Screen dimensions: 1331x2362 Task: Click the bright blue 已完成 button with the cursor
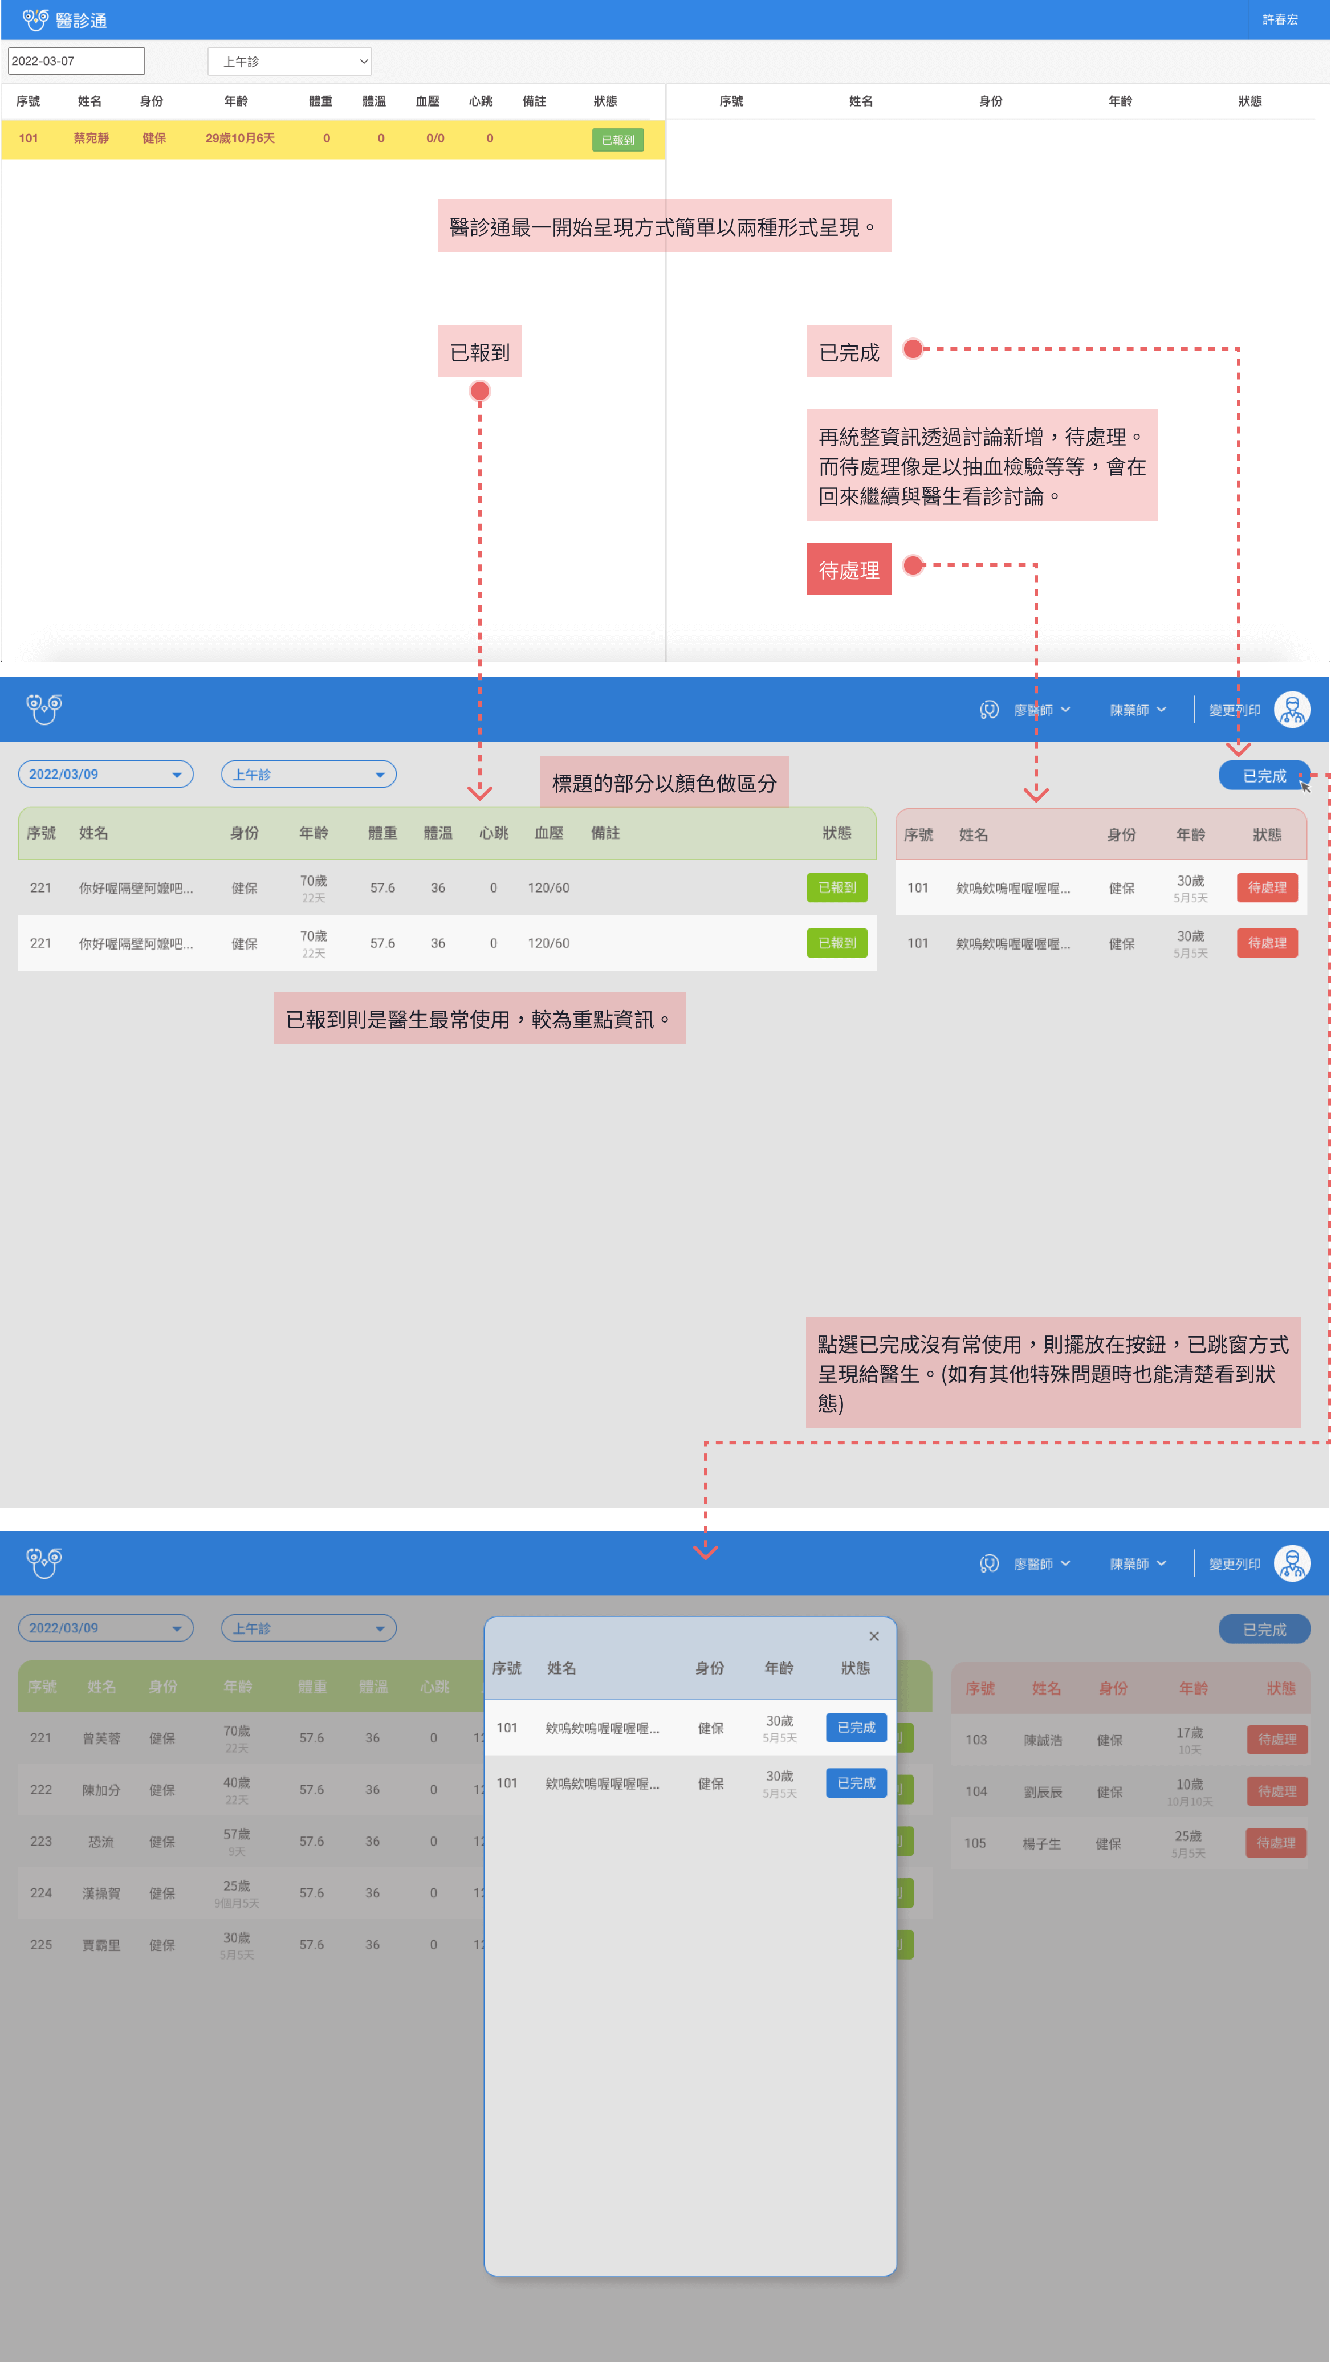pos(1264,776)
